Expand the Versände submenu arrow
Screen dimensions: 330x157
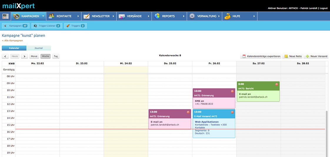click(x=149, y=16)
